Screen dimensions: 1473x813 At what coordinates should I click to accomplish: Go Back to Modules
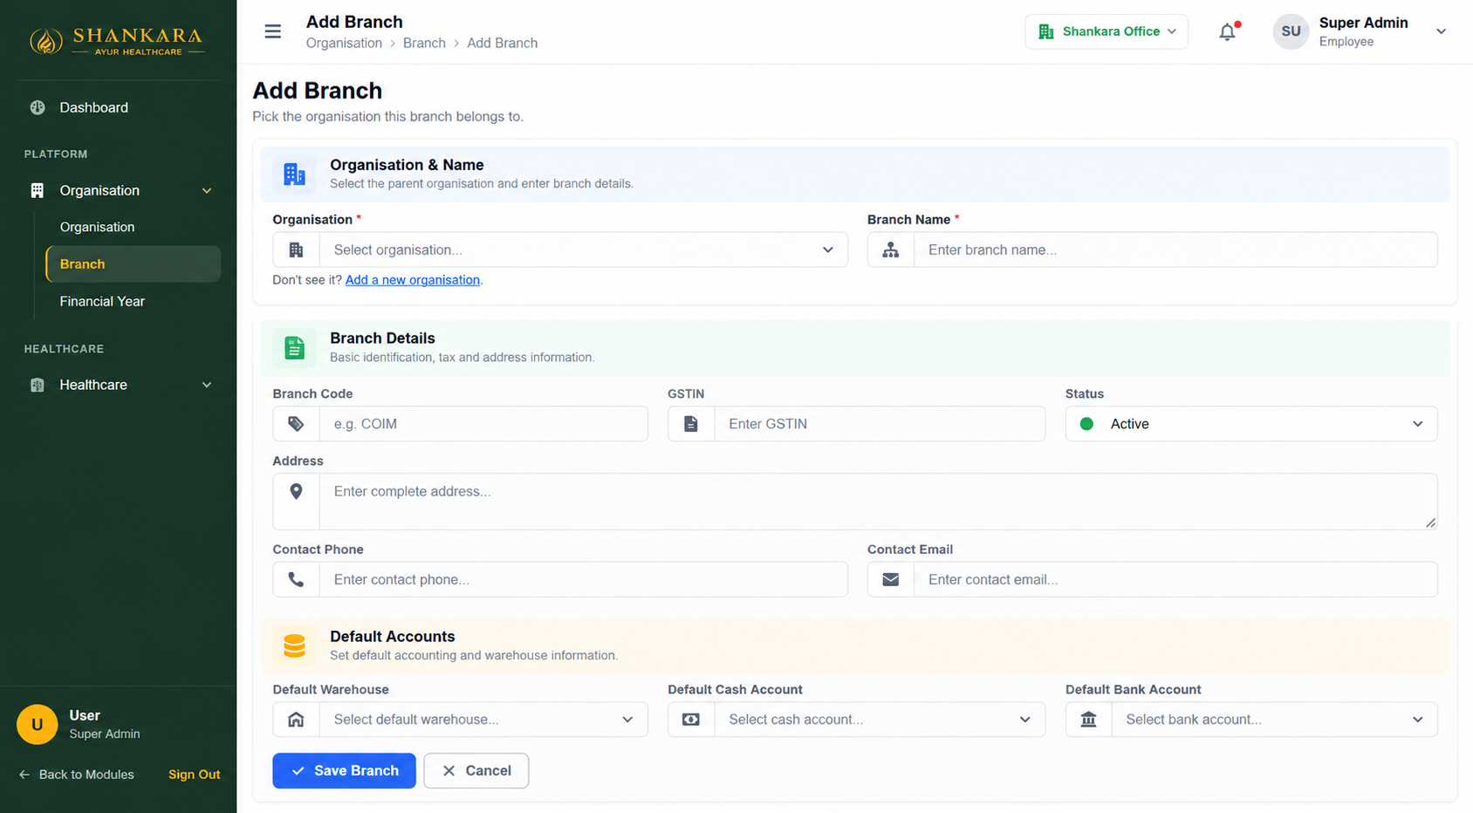[x=76, y=775]
